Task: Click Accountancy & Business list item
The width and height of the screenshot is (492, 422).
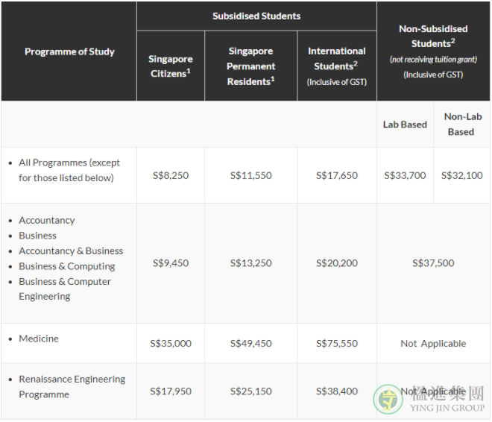Action: click(71, 251)
